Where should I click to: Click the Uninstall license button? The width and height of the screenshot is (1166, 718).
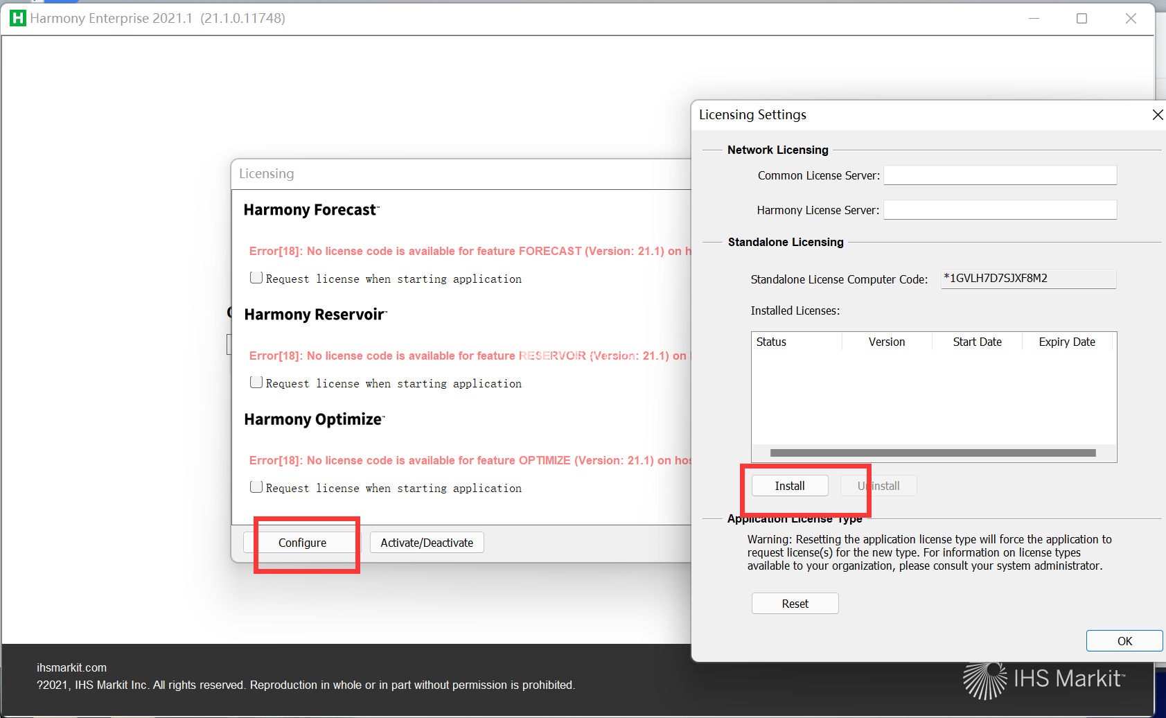pos(878,486)
